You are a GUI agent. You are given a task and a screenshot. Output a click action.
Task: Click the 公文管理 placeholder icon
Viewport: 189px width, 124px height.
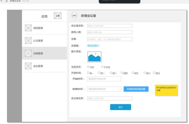click(28, 40)
